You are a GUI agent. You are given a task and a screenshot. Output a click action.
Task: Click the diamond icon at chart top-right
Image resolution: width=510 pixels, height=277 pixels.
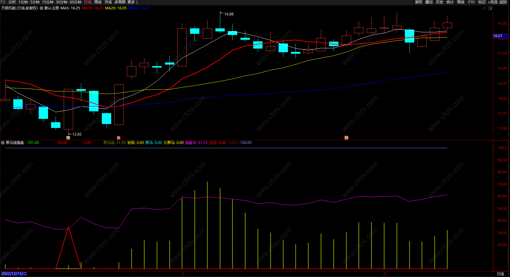click(x=485, y=8)
